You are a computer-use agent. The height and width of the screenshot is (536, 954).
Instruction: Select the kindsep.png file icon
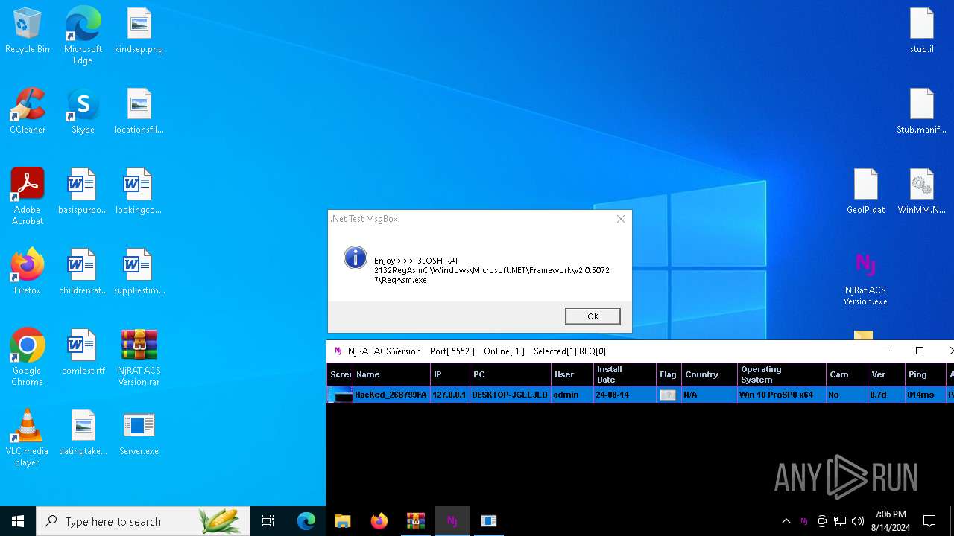tap(139, 31)
